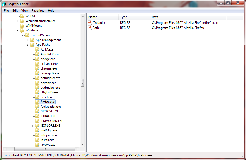Click the defraggler.exe folder icon
Image resolution: width=246 pixels, height=160 pixels.
coord(37,78)
